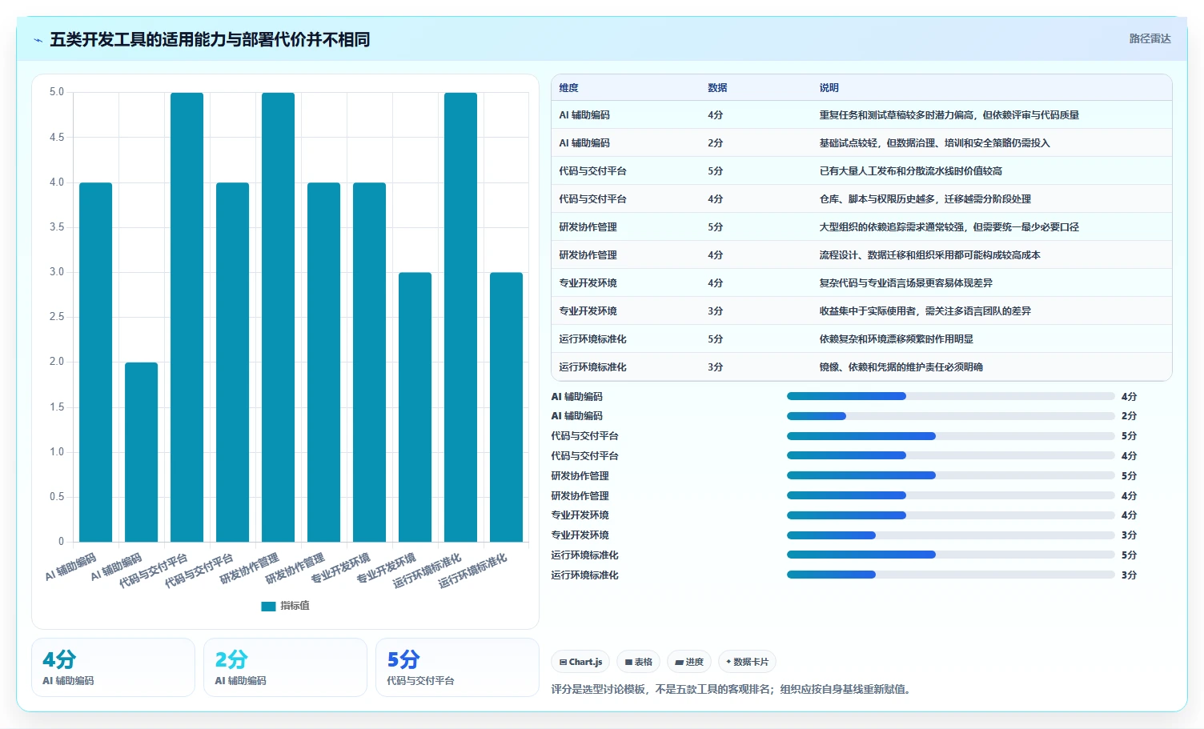
Task: Open the 4分 AI 辅助编码 stat card
Action: (x=113, y=667)
